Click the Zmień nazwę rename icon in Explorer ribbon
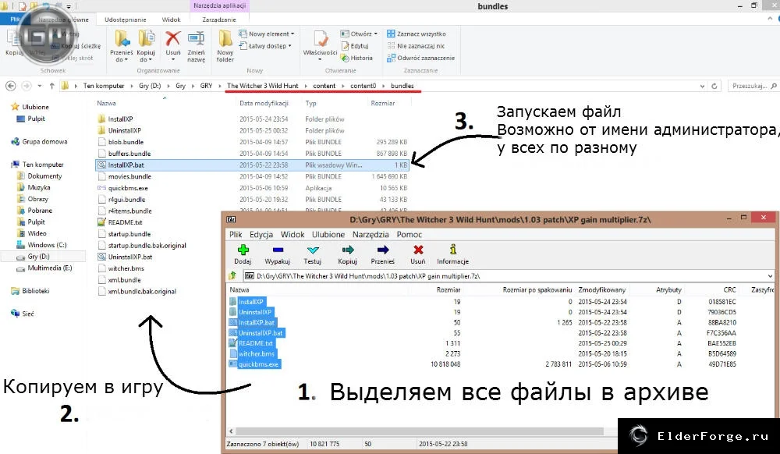Viewport: 780px width, 454px height. coord(196,38)
